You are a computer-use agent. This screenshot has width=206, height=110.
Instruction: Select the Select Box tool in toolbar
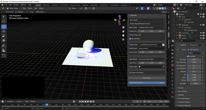point(4,17)
